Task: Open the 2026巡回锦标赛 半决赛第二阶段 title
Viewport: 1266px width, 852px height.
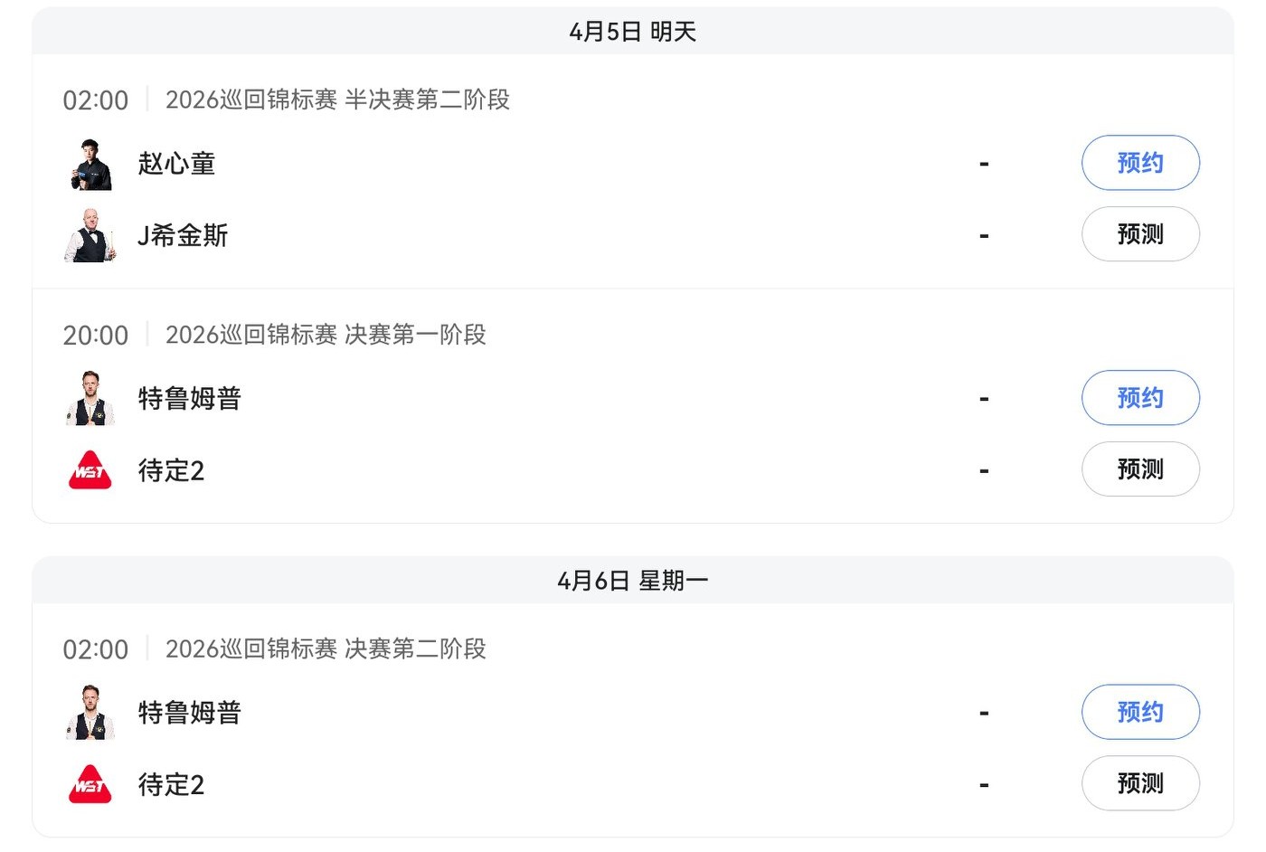Action: coord(337,99)
